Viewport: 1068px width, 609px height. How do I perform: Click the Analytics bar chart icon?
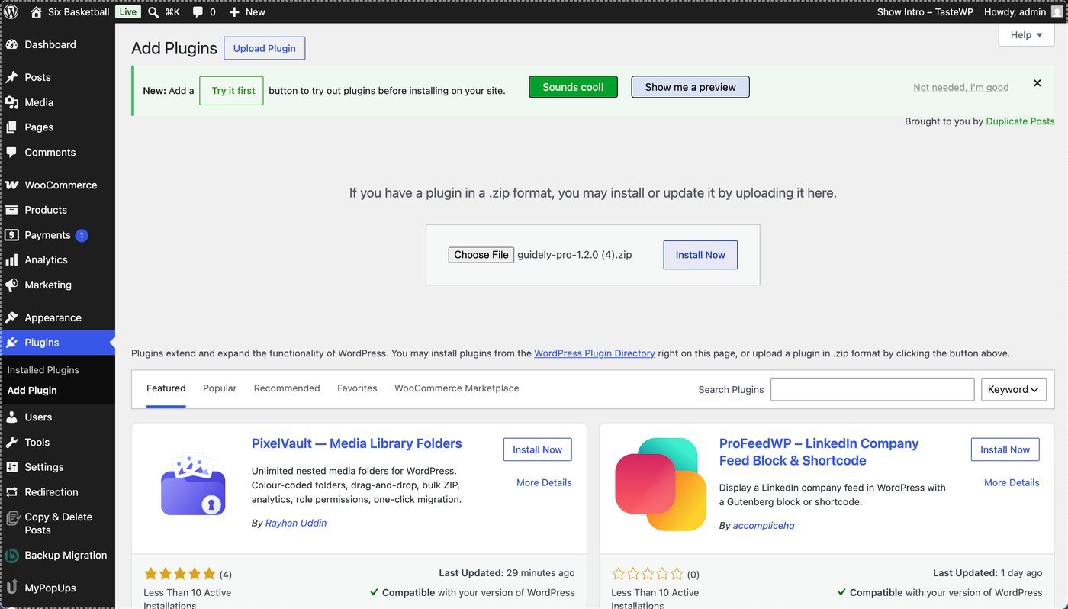click(x=11, y=259)
